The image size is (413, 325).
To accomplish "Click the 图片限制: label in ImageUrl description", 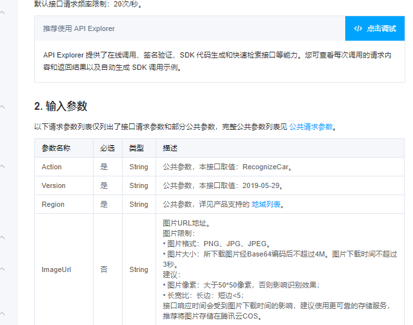I will 179,233.
